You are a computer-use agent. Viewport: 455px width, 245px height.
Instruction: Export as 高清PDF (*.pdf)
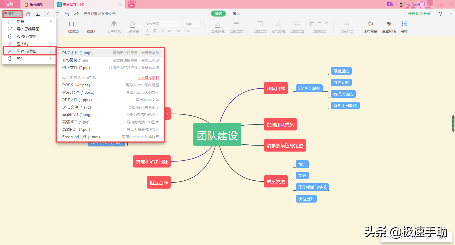(111, 130)
